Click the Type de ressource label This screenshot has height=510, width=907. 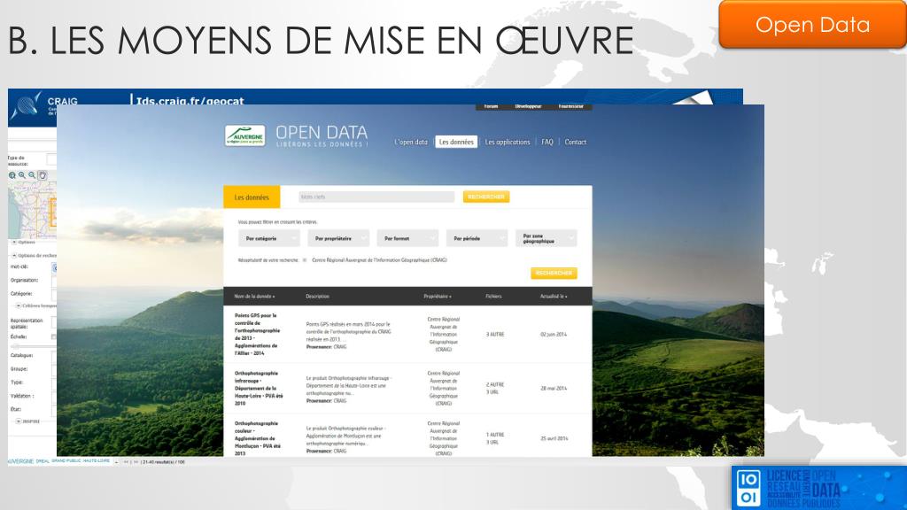[18, 161]
